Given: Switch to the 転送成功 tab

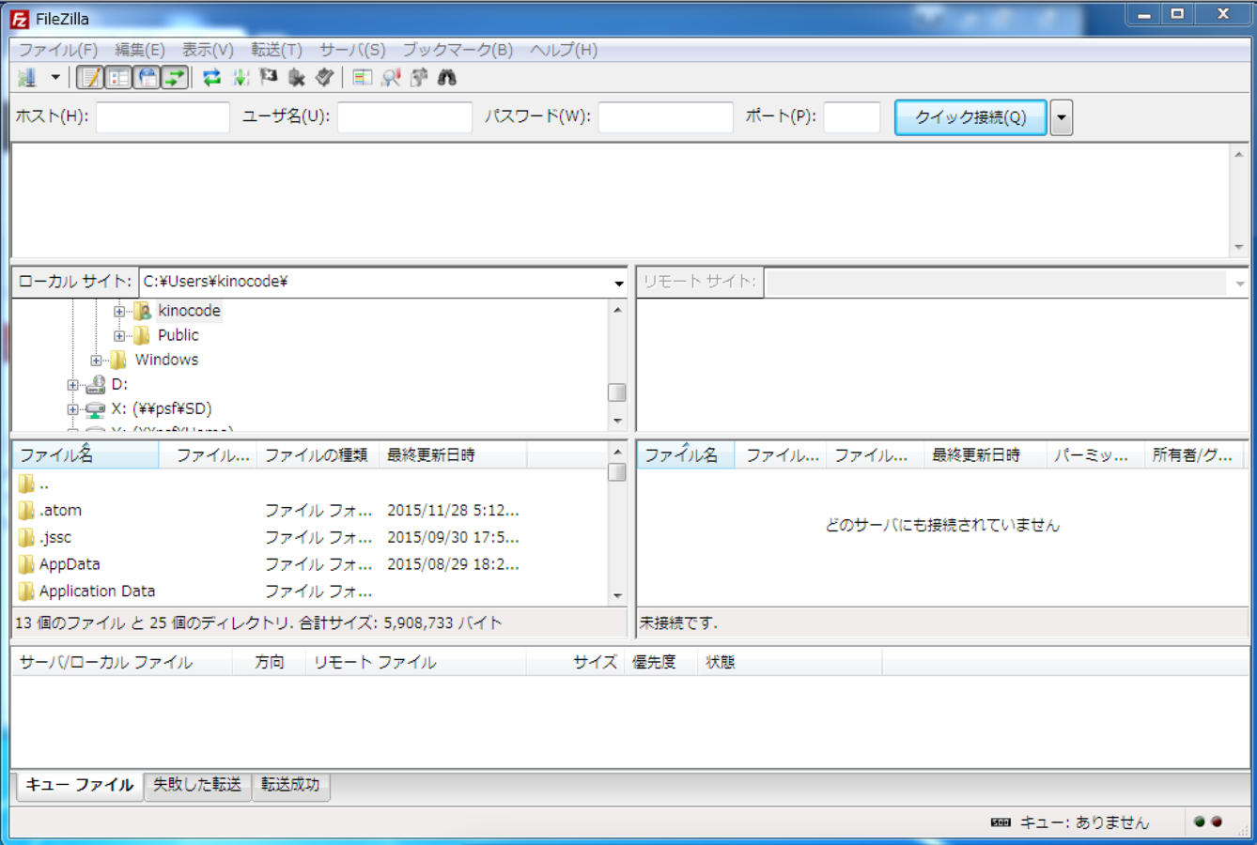Looking at the screenshot, I should (x=290, y=785).
